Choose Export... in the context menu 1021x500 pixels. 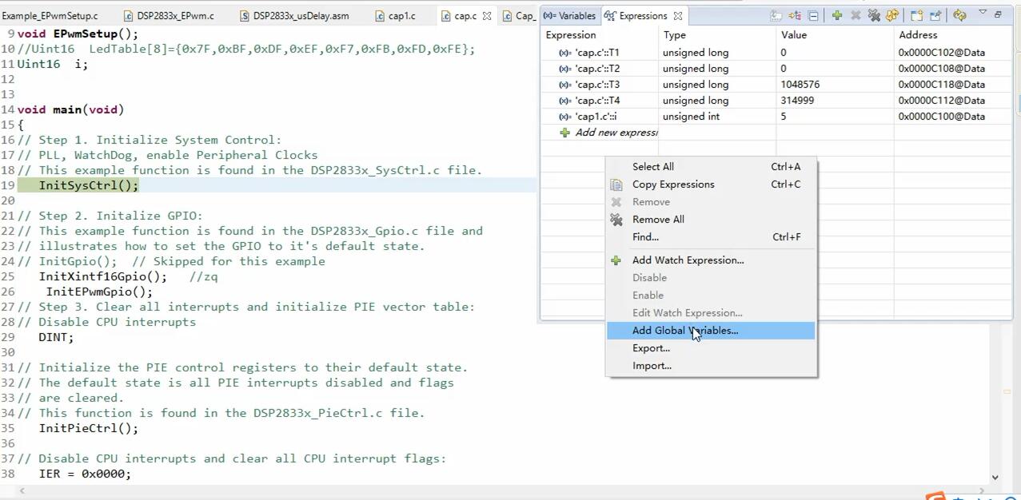point(712,348)
